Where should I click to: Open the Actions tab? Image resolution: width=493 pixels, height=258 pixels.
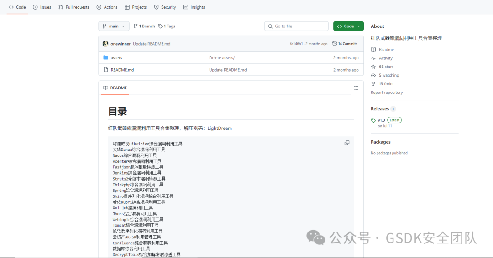107,7
